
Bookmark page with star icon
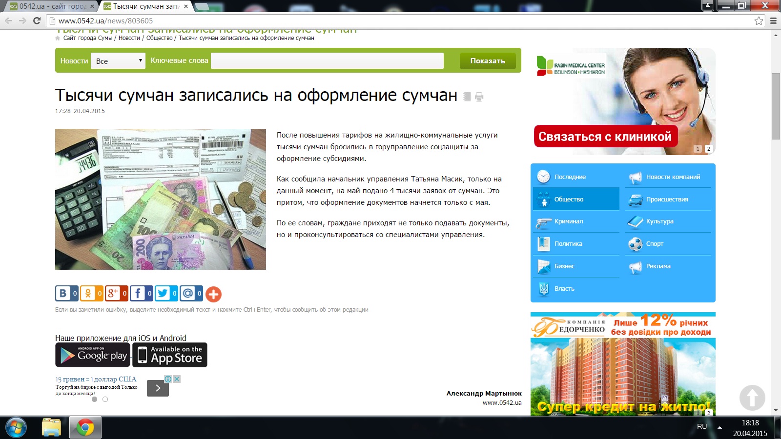pos(759,20)
